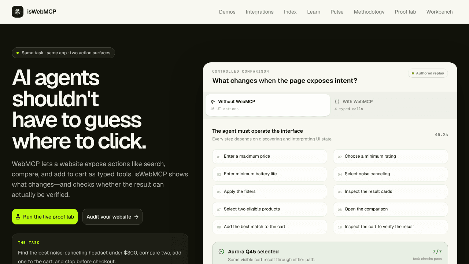
Task: Open the Pulse nav link
Action: [x=337, y=12]
